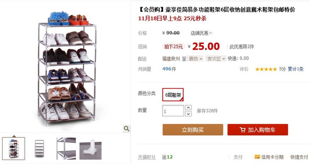The width and height of the screenshot is (310, 164).
Task: Open the 廊坊 city dropdown
Action: (x=195, y=59)
